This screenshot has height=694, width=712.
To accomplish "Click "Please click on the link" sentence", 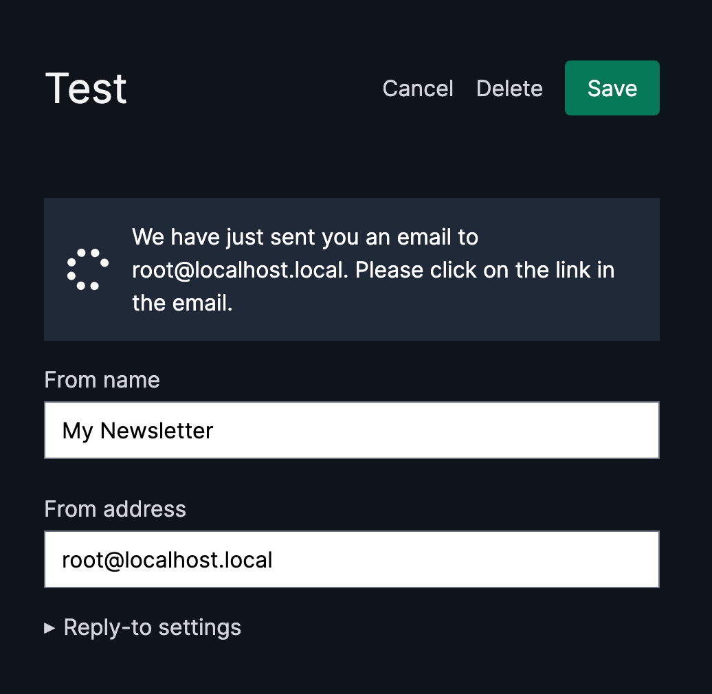I will [x=472, y=270].
